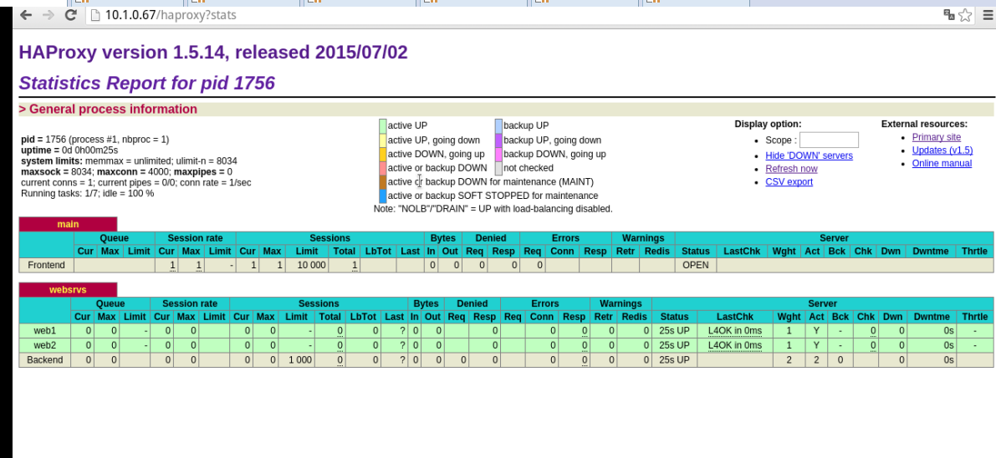Click the LbTot header in main table
996x458 pixels.
(379, 251)
